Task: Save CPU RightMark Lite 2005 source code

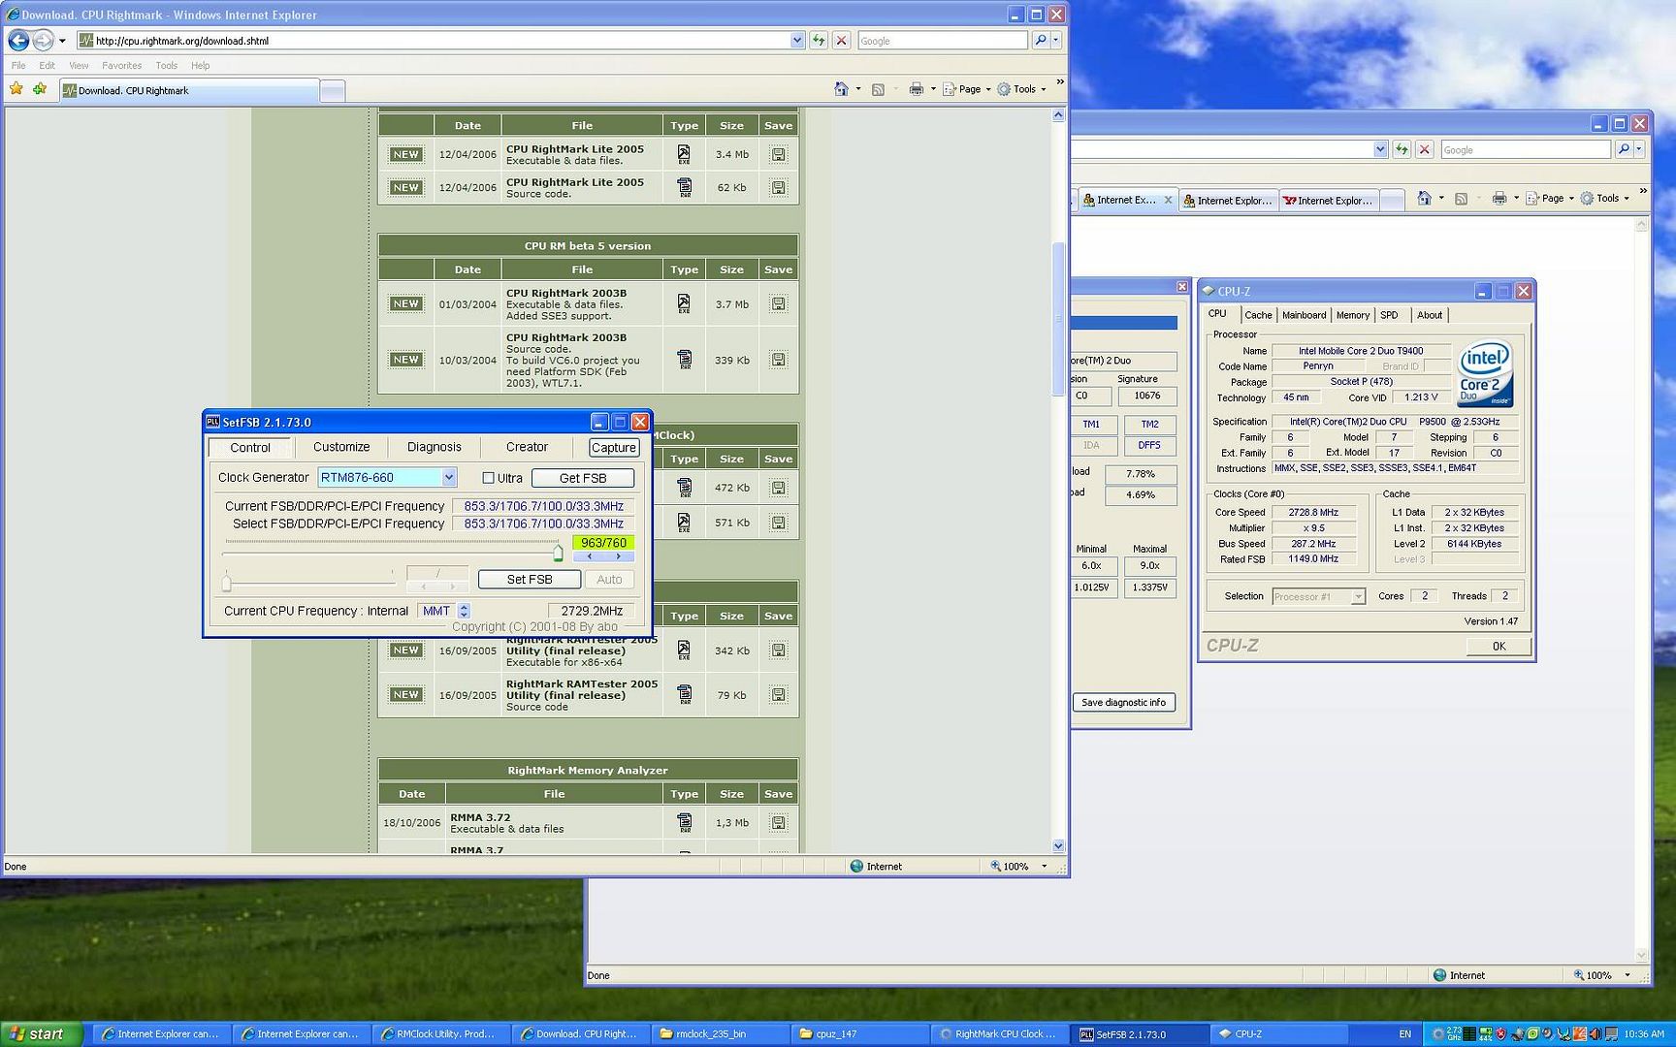Action: pos(778,187)
